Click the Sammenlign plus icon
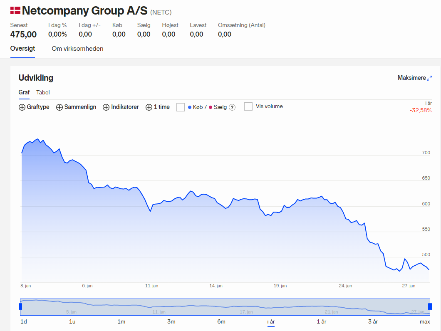The image size is (441, 331). pos(59,107)
